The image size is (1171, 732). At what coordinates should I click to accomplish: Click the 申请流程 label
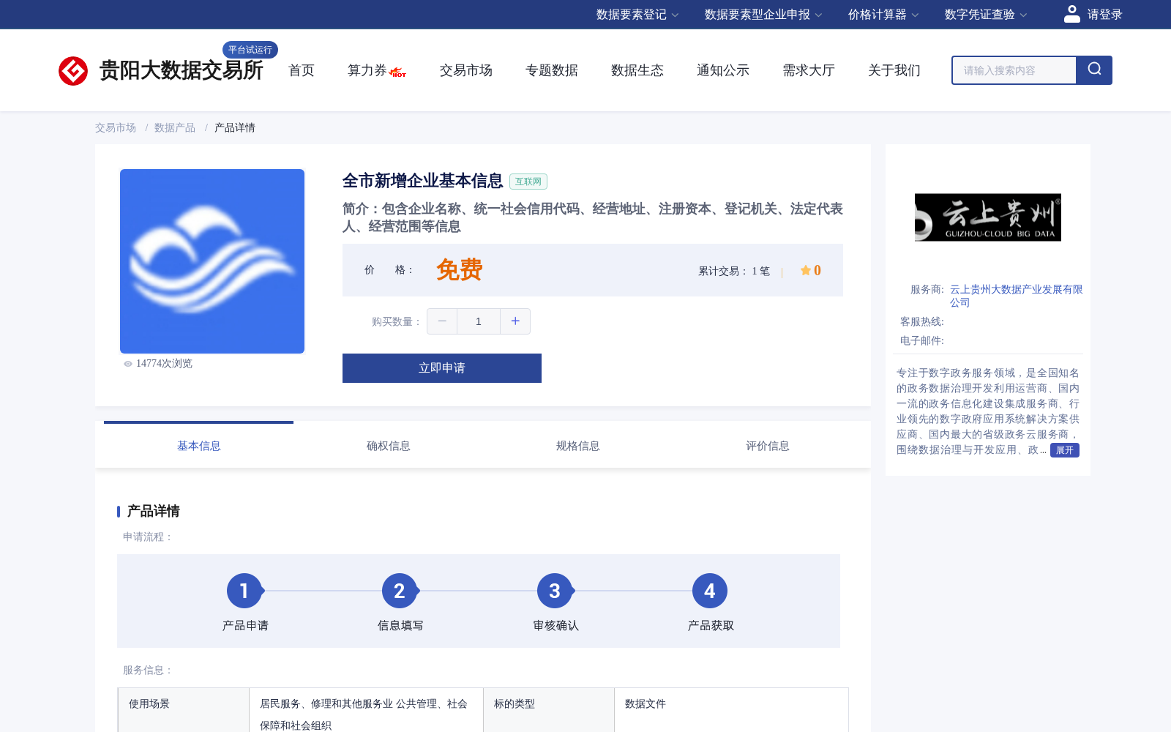click(x=148, y=537)
